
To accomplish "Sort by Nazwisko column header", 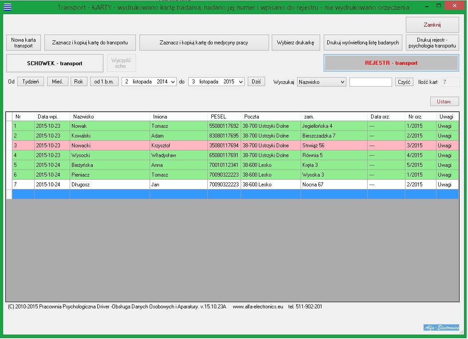I will (110, 117).
